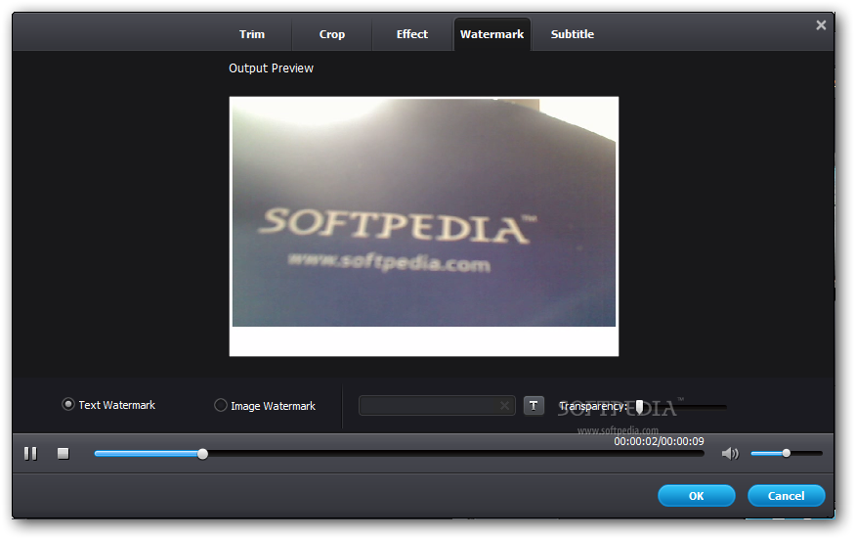This screenshot has width=855, height=539.
Task: Click the Output Preview video frame
Action: click(x=424, y=227)
